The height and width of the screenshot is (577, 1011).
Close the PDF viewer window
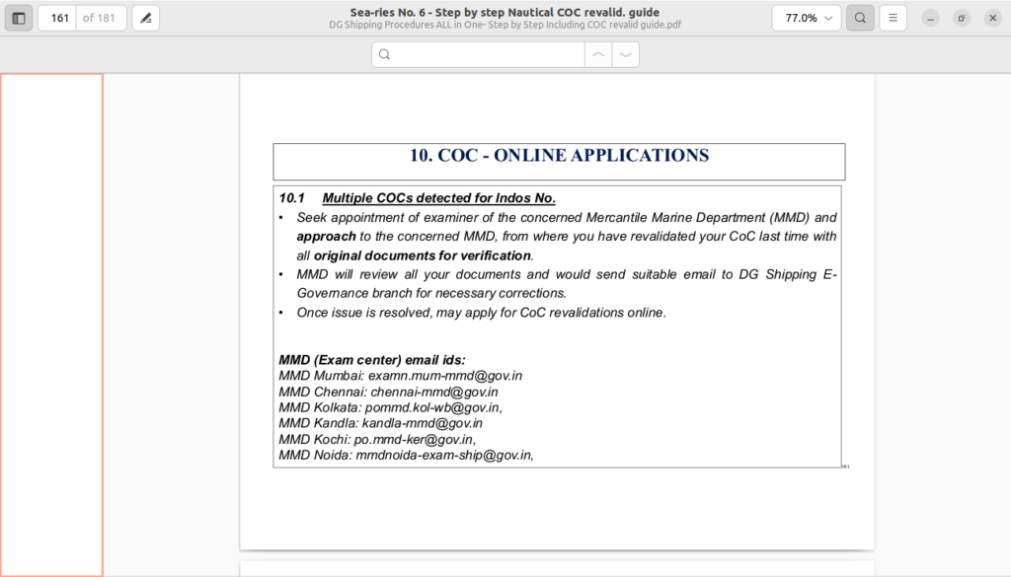[992, 18]
